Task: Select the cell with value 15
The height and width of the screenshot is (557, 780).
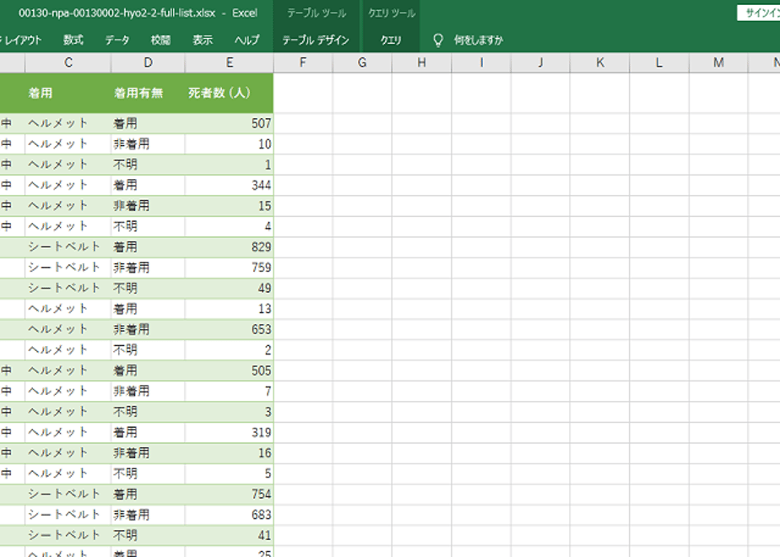Action: coord(230,206)
